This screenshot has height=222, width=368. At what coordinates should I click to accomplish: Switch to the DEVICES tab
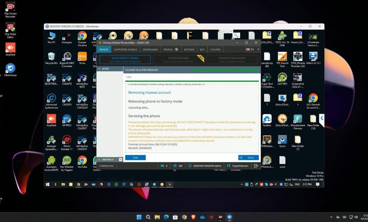pyautogui.click(x=103, y=50)
